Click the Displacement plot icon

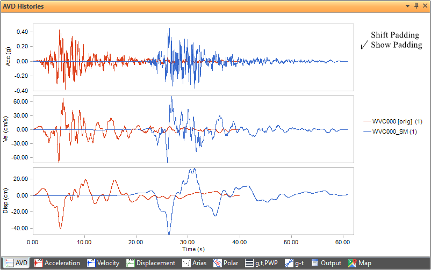(x=130, y=263)
